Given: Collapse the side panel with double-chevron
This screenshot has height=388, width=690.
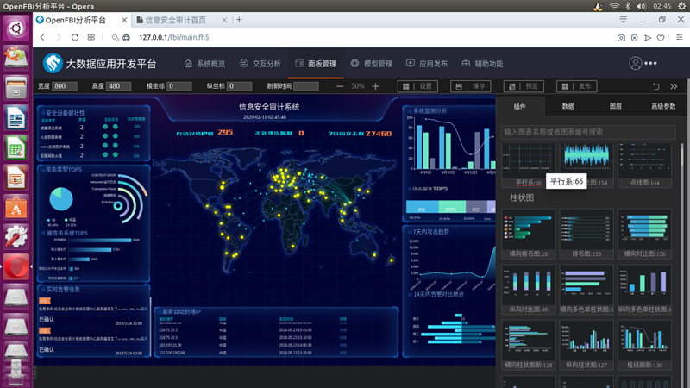Looking at the screenshot, I should [674, 86].
